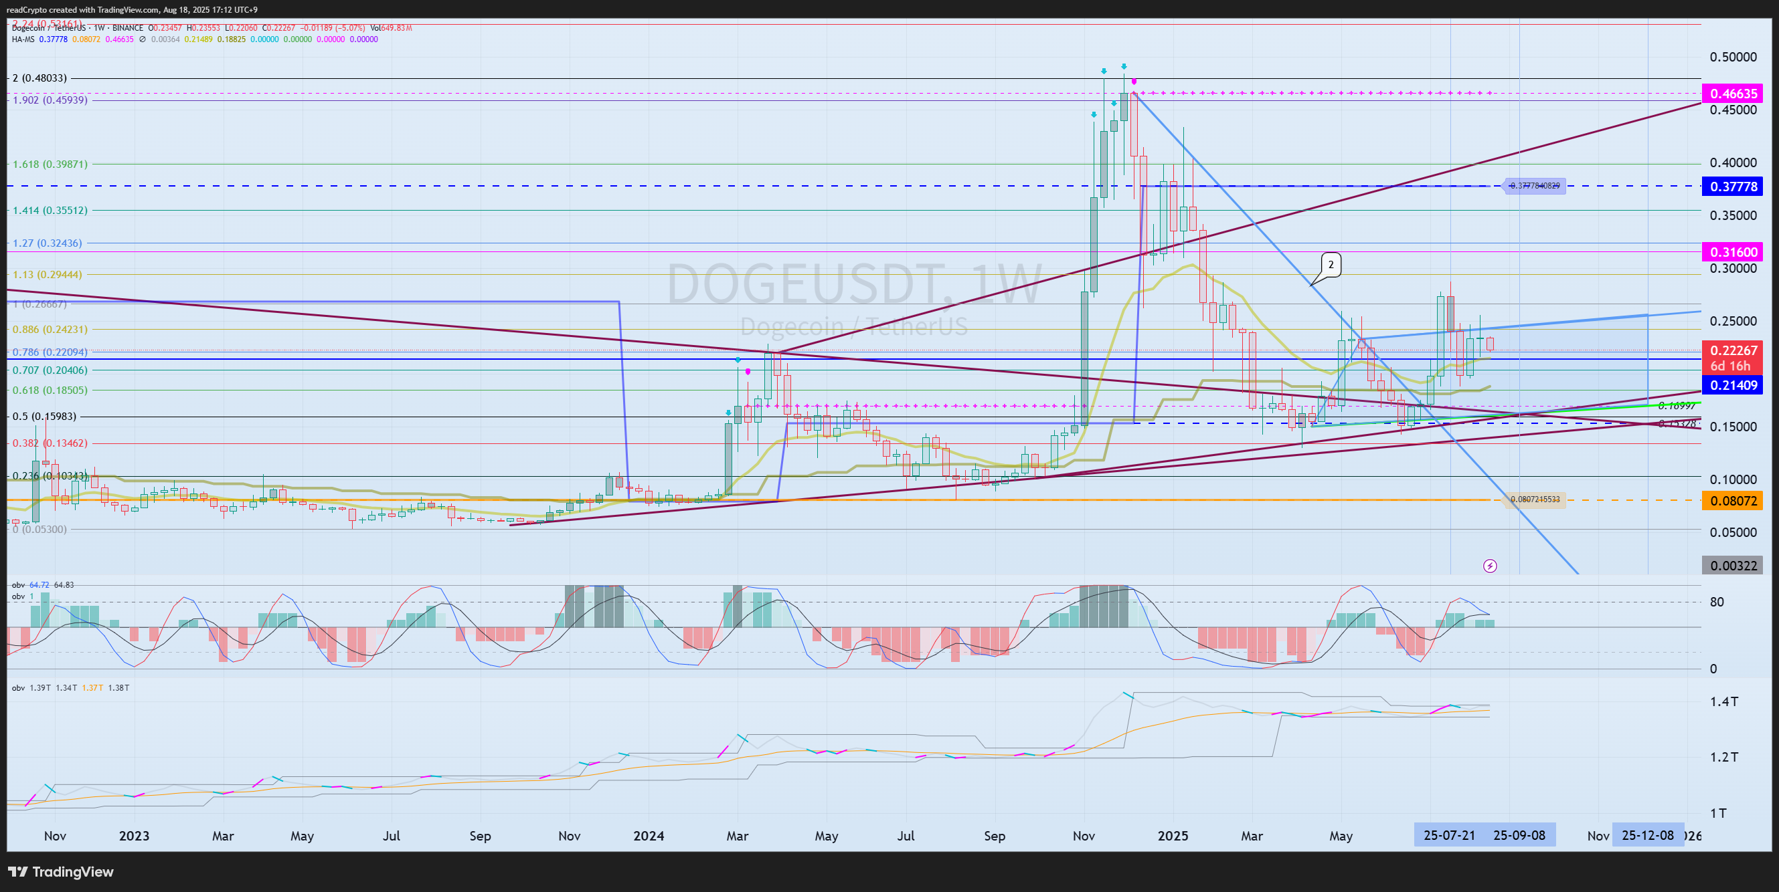Click Fib level label 0.618 (0.18505)

click(x=50, y=391)
